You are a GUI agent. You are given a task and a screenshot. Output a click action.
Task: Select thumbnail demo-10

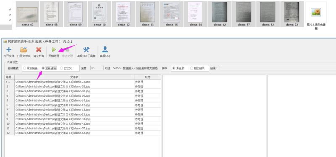[100, 14]
